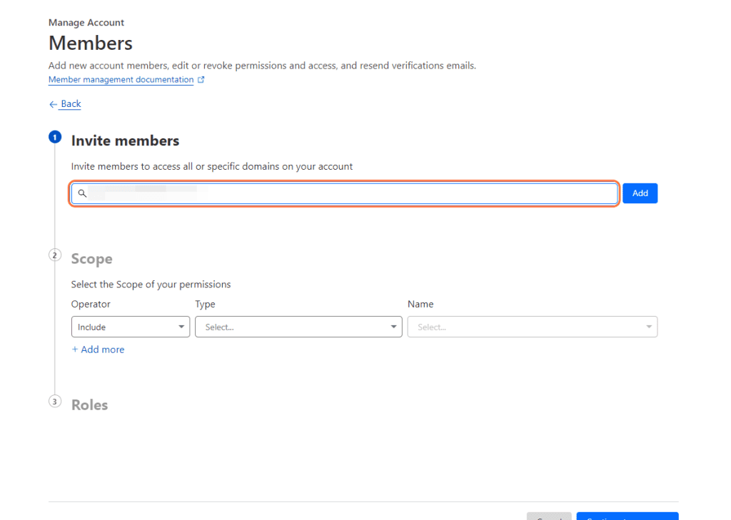Click inside the member invite search field

343,193
